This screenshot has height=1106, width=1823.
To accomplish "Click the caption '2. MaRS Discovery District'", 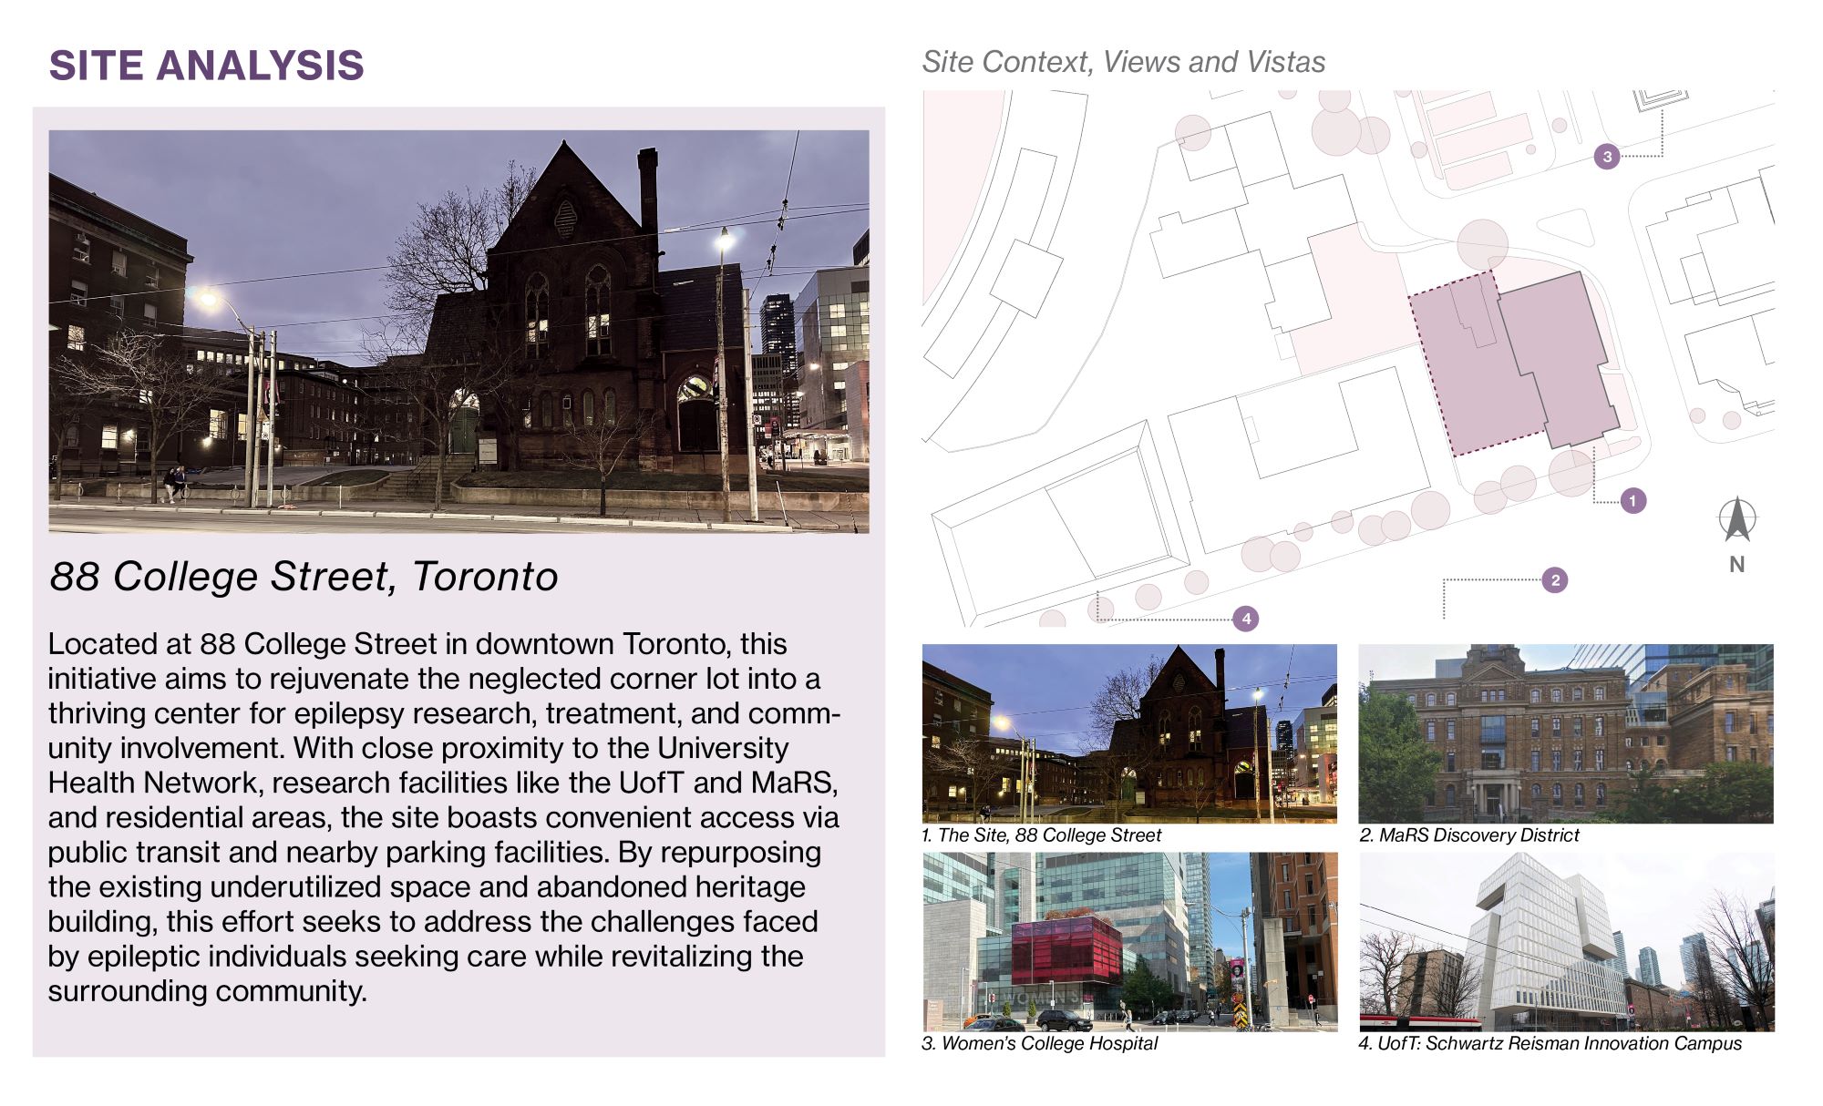I will (1468, 835).
